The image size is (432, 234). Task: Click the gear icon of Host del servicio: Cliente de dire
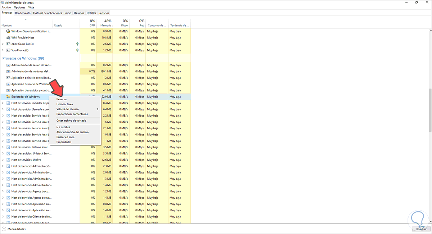point(8,216)
